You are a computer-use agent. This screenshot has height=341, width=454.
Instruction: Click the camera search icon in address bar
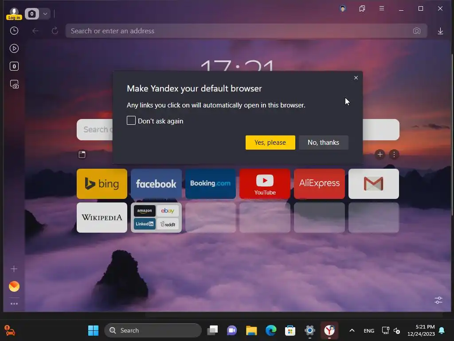(x=416, y=31)
